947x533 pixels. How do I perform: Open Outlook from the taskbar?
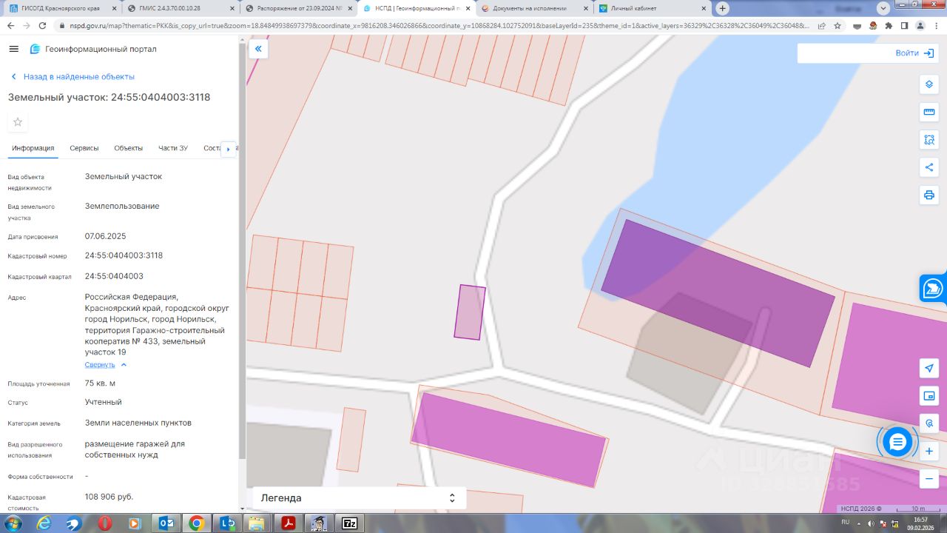pyautogui.click(x=166, y=523)
